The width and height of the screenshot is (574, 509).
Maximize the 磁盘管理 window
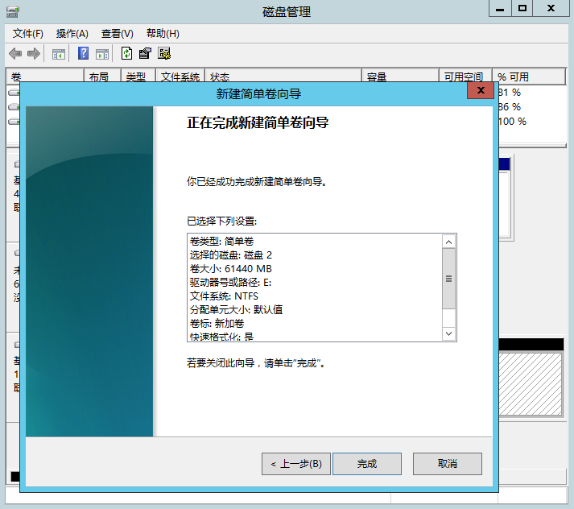point(522,9)
